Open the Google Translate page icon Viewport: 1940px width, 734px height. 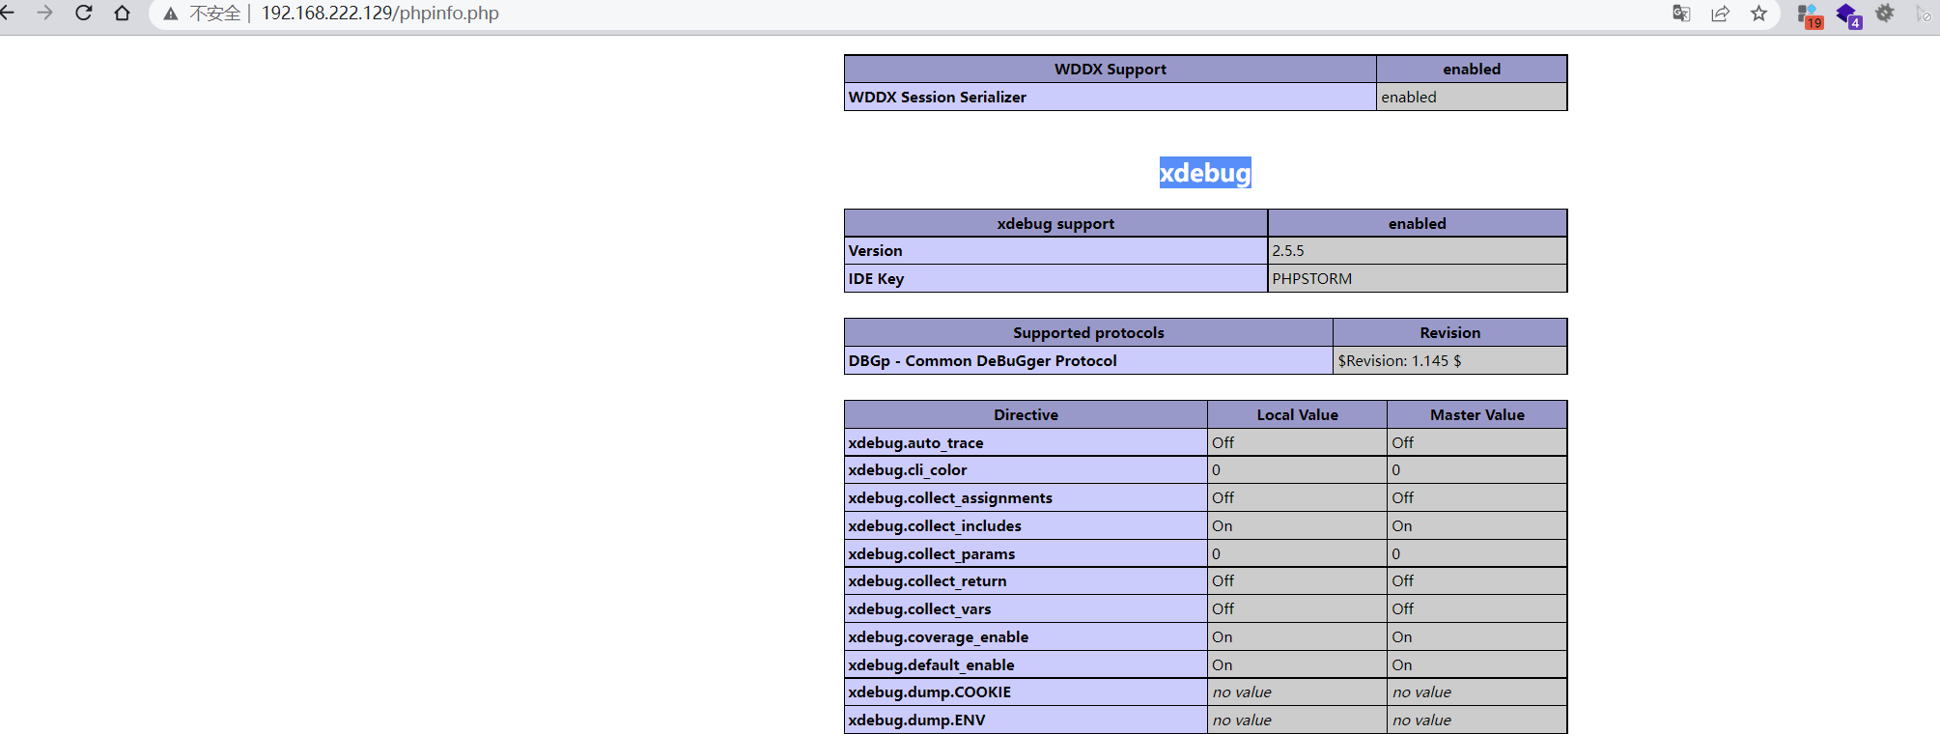coord(1681,14)
